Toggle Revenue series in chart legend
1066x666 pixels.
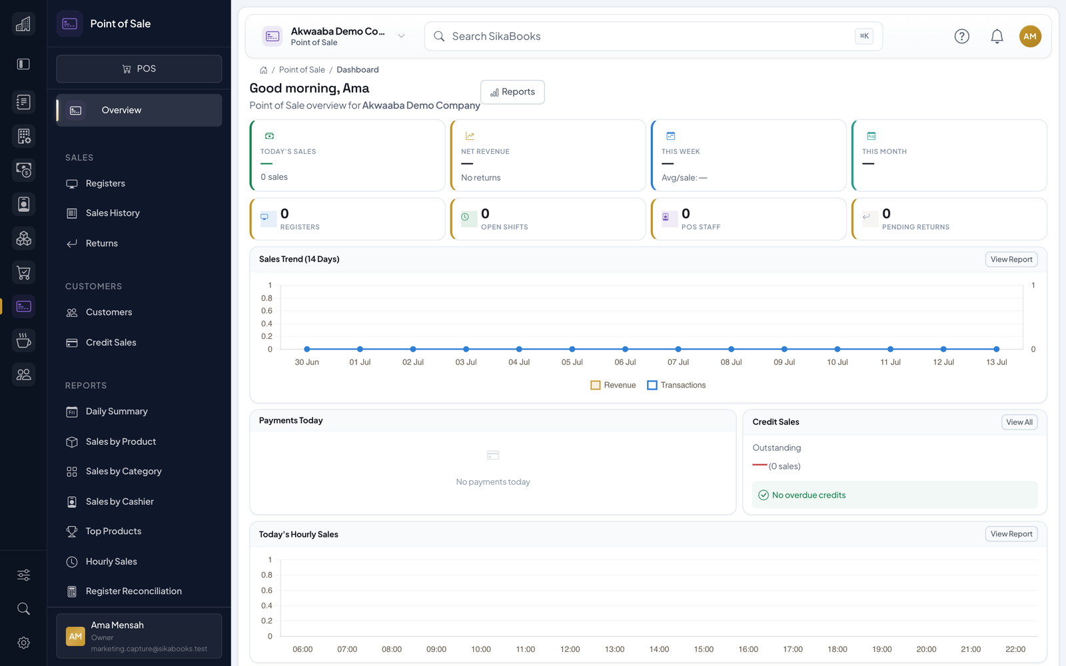point(613,385)
